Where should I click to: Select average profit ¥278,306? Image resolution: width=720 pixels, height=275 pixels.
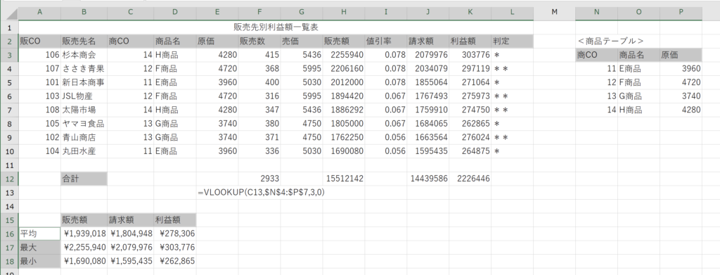click(x=175, y=234)
